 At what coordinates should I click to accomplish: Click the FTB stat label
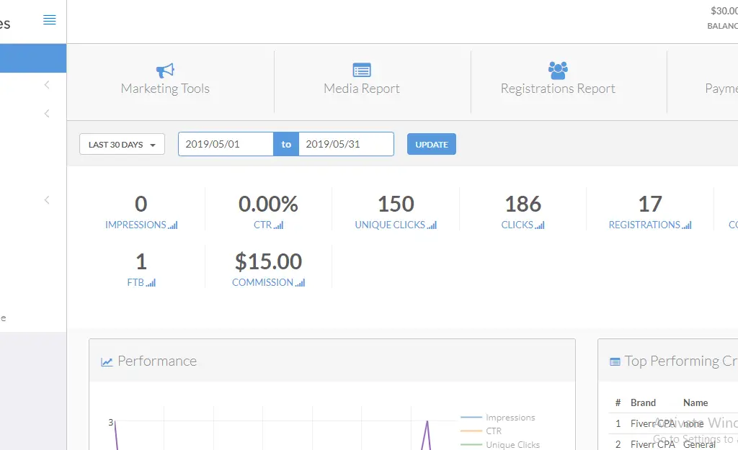135,282
